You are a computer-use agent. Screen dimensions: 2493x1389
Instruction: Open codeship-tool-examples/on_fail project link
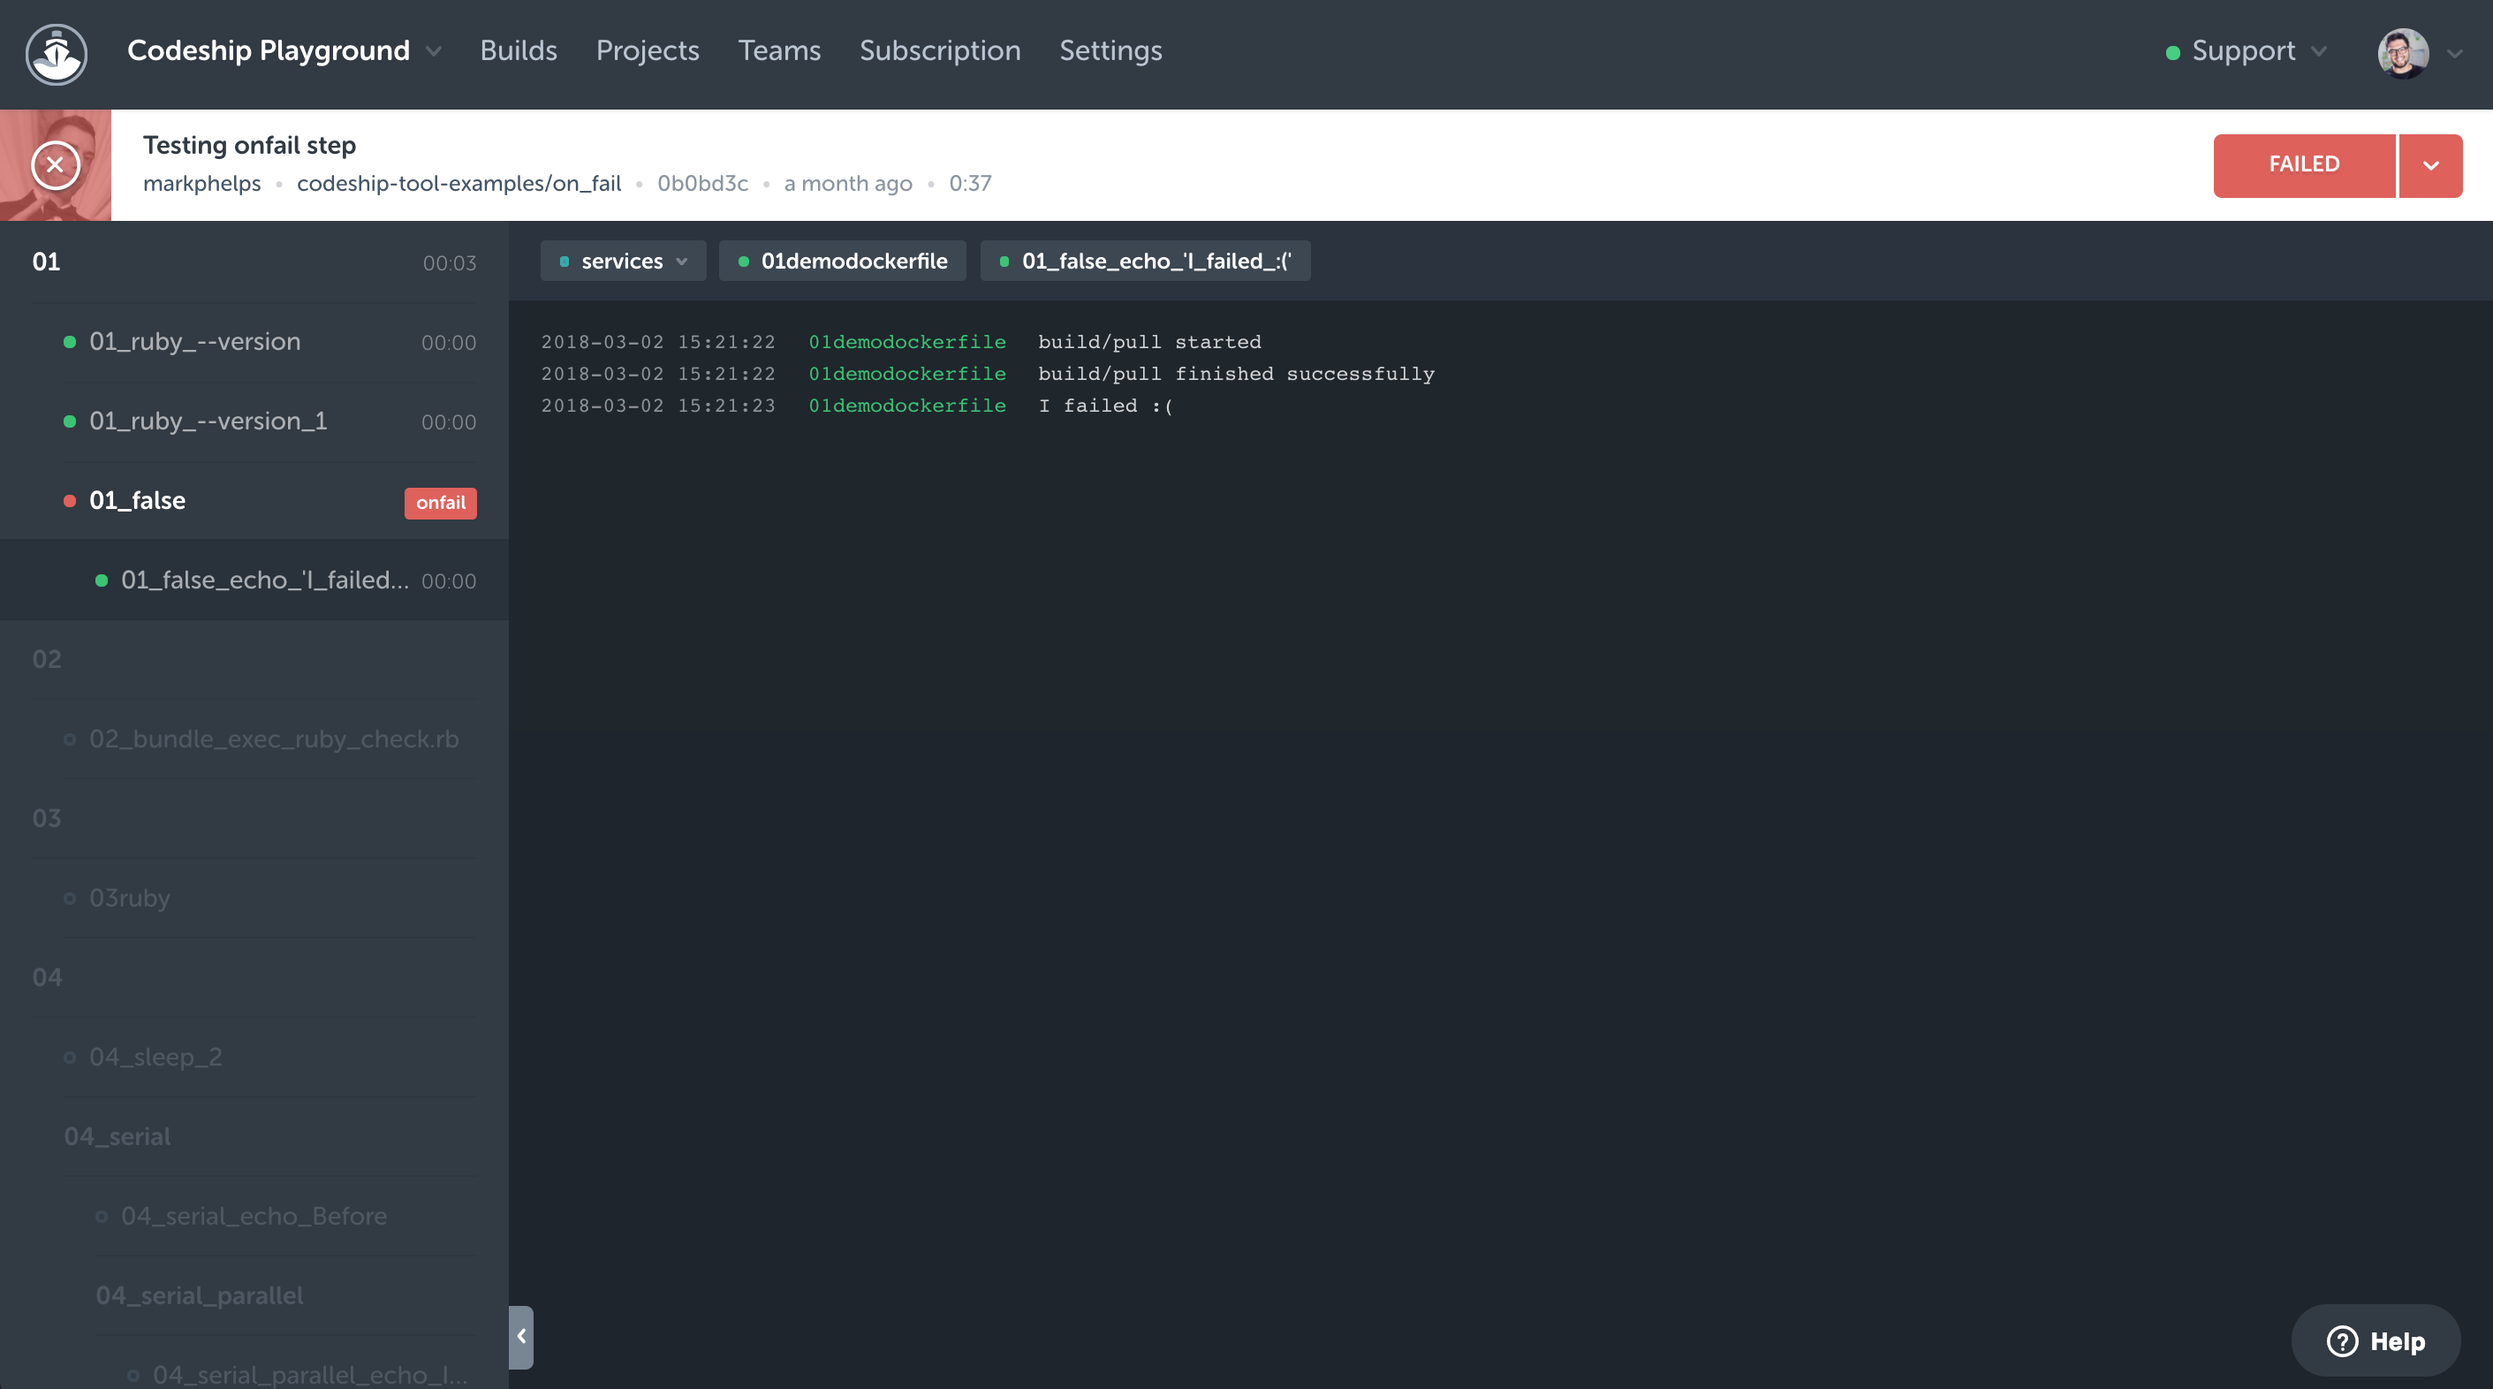click(x=458, y=183)
